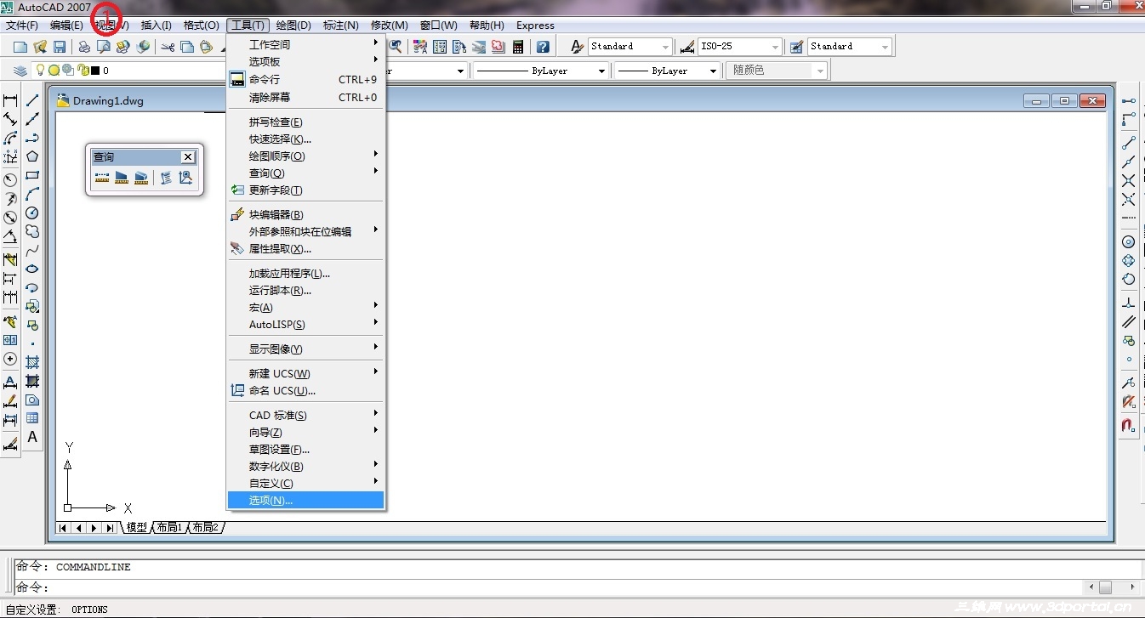Screen dimensions: 1145x618
Task: Select the Revision Cloud tool
Action: pos(32,231)
